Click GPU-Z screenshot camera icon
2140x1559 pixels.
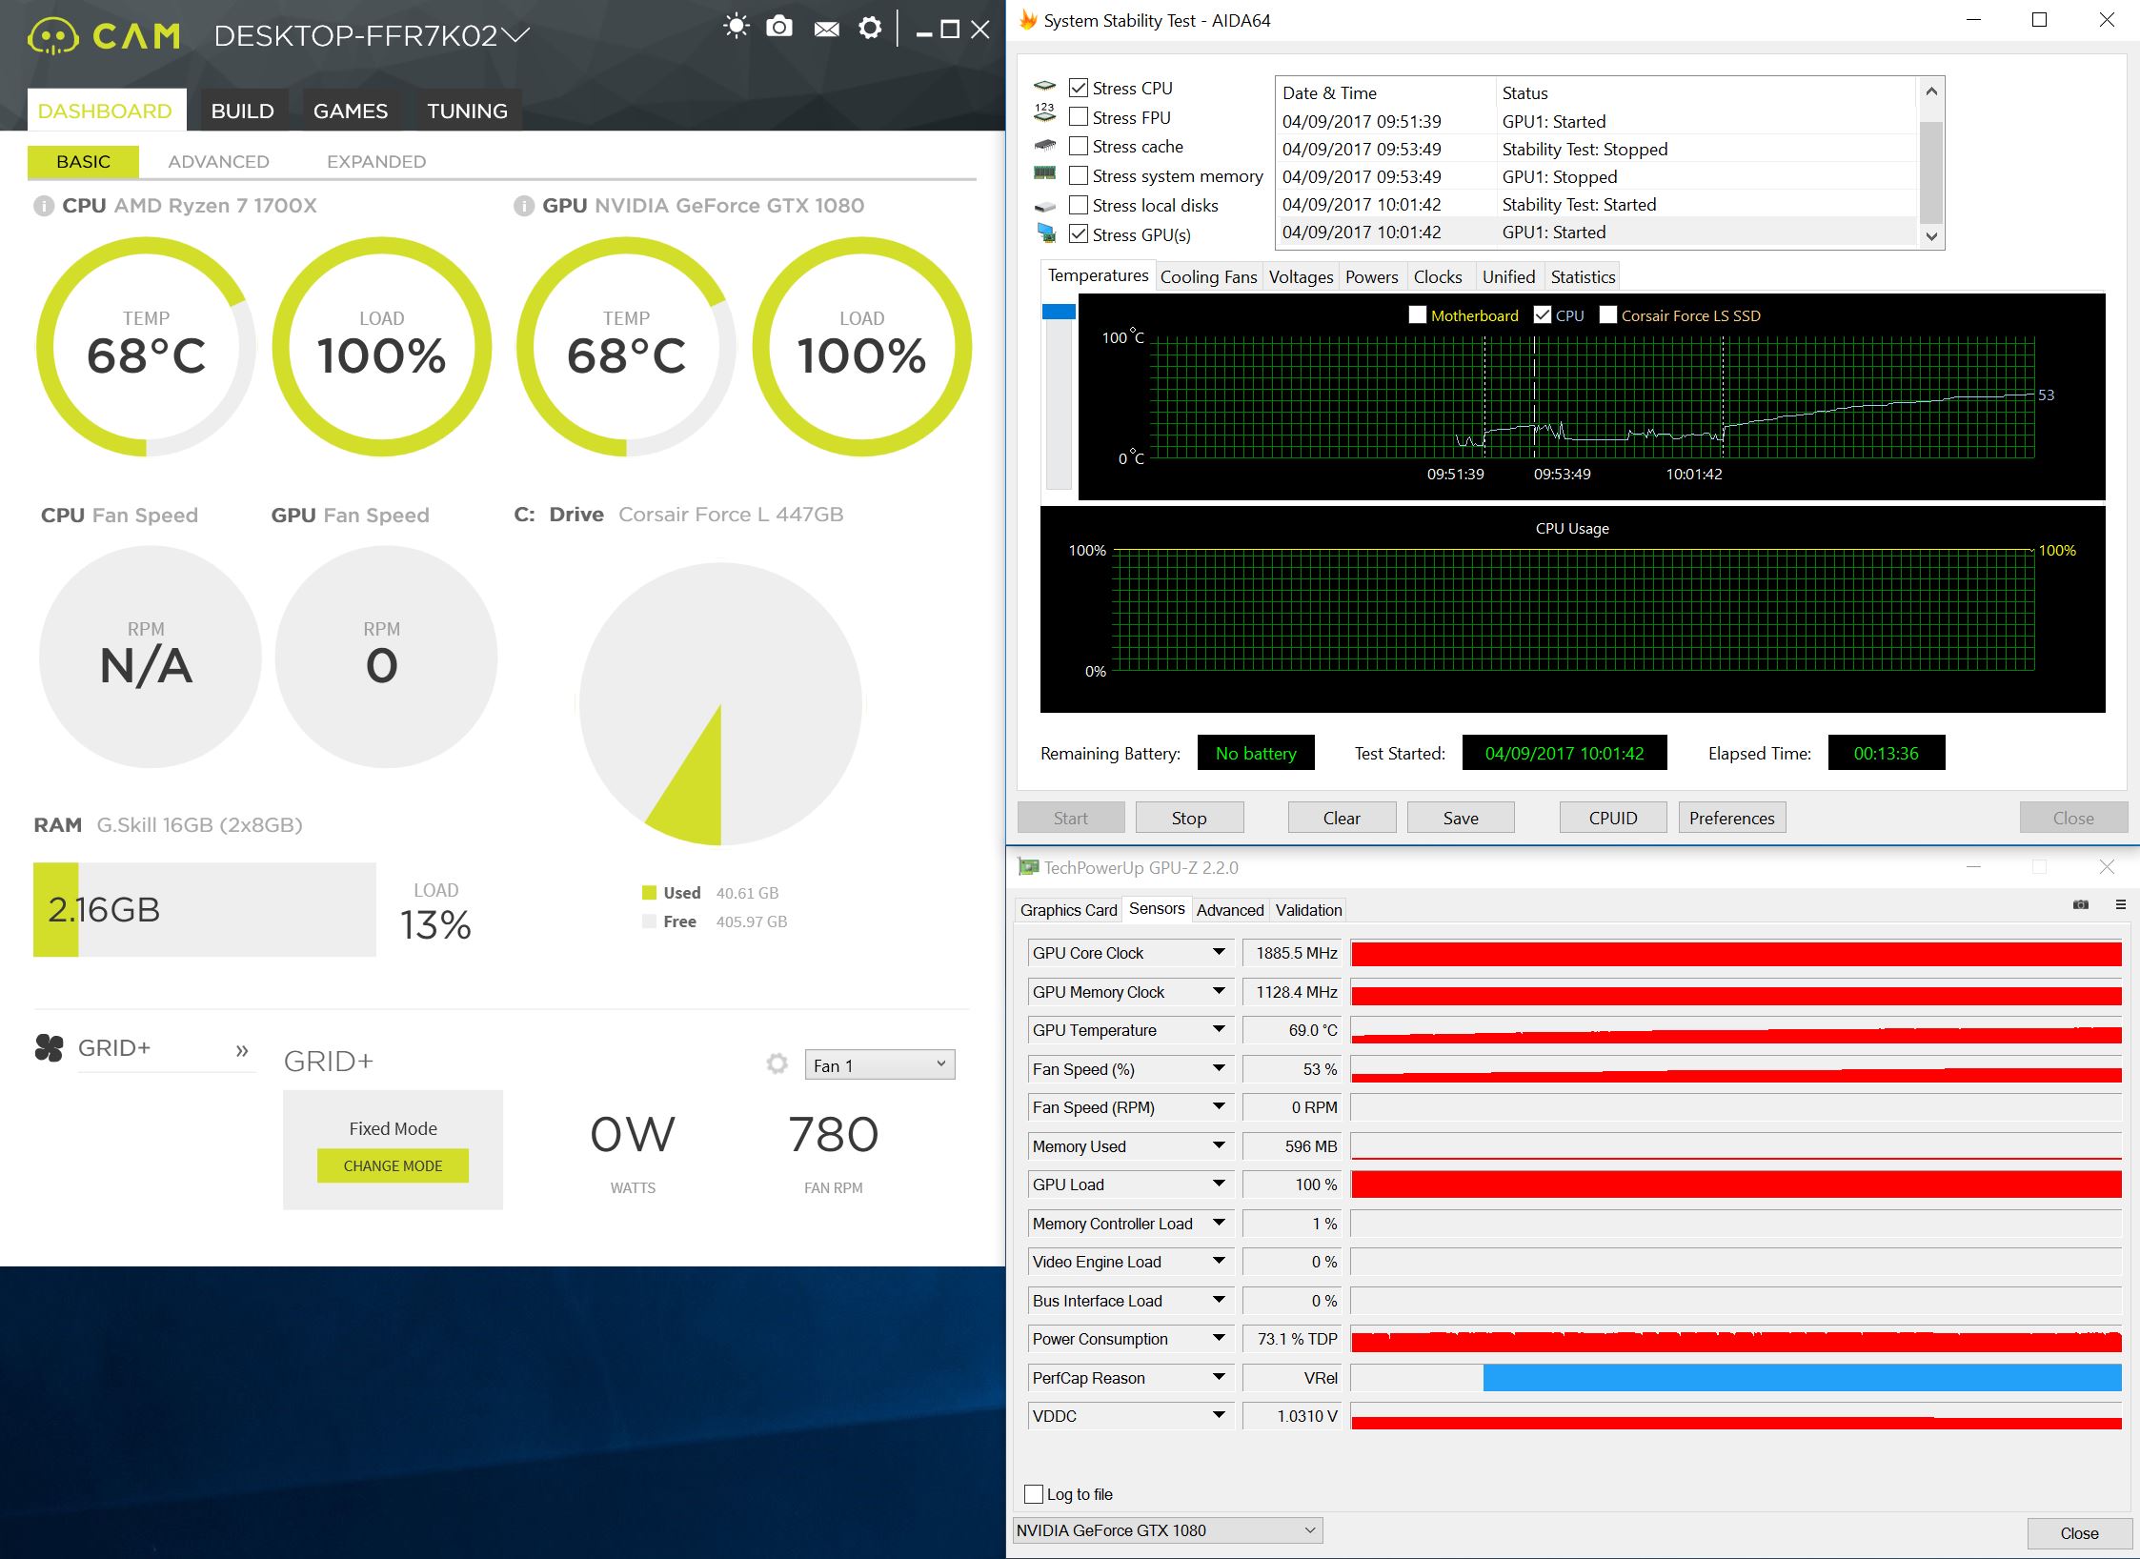point(2080,904)
